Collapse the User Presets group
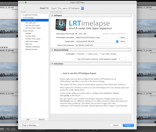Image resolution: width=156 pixels, height=132 pixels. click(23, 31)
